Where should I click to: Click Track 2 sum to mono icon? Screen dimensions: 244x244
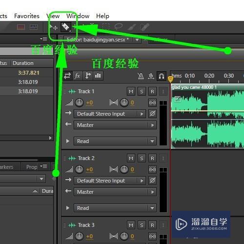pos(152,169)
